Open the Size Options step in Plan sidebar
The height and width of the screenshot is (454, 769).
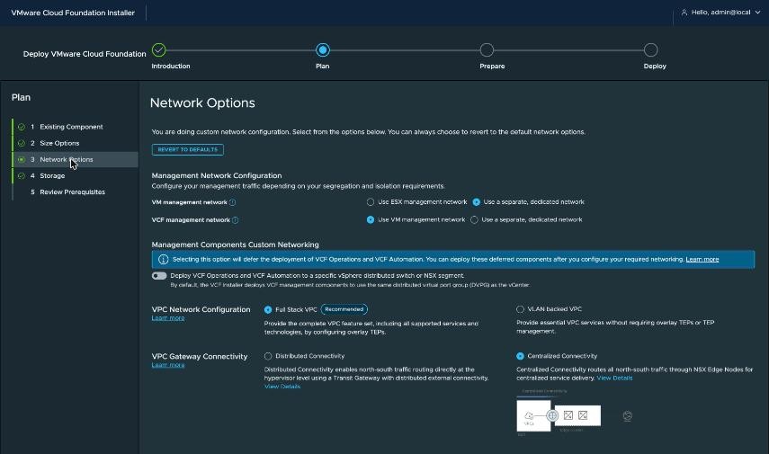(x=75, y=143)
